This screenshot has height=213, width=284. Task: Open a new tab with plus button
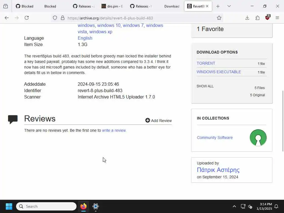tap(218, 6)
